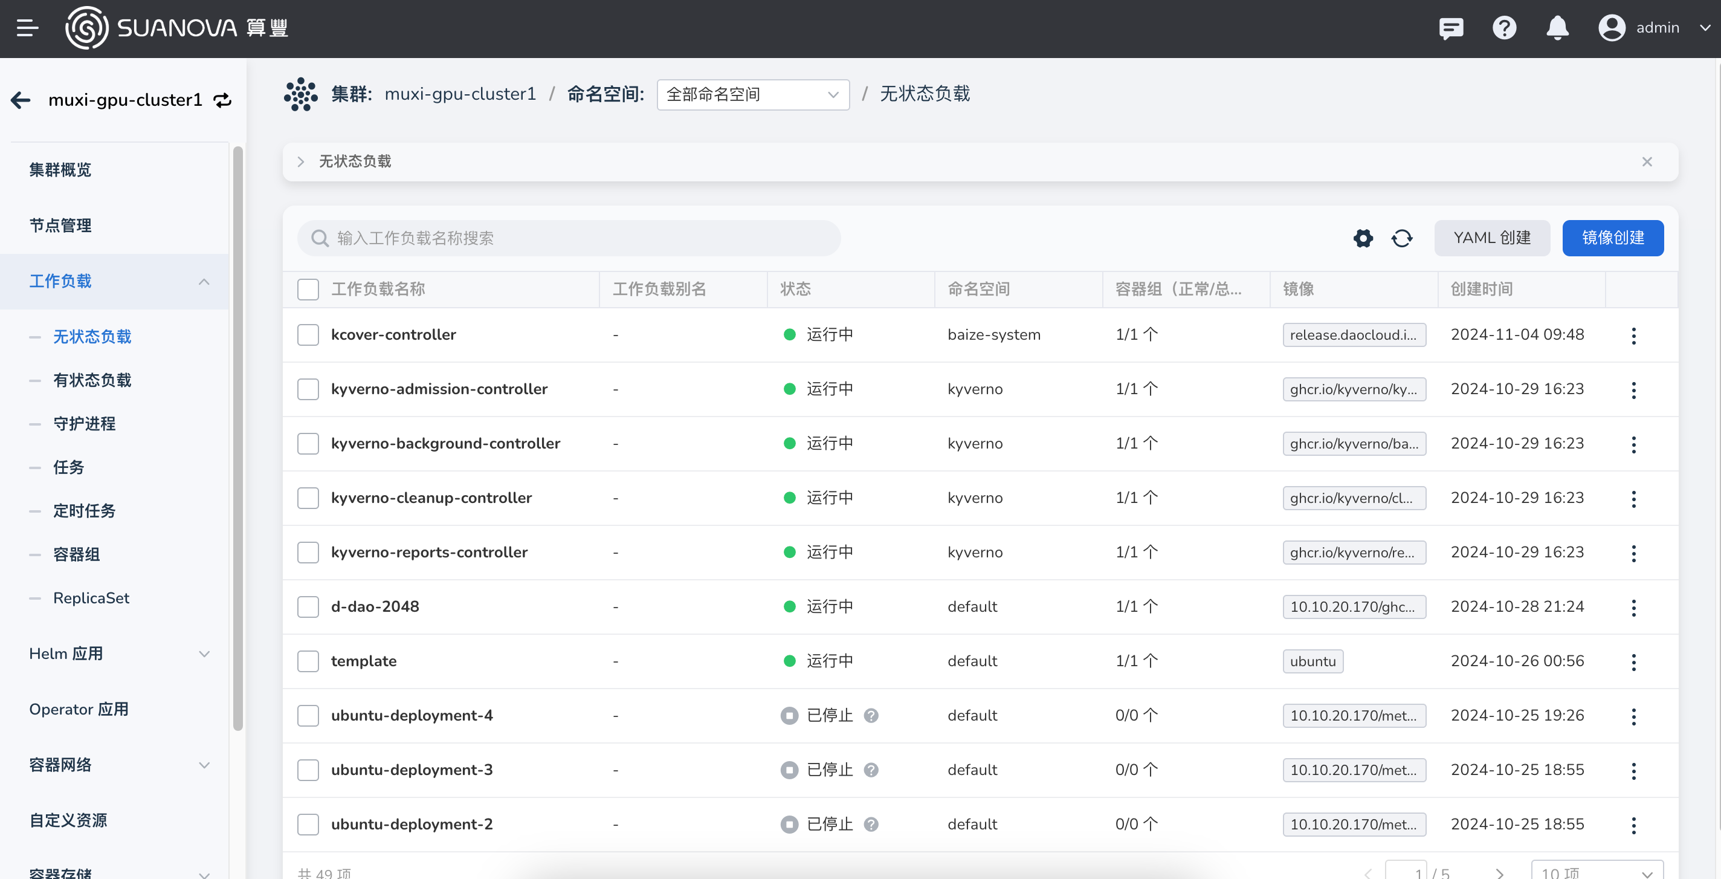
Task: Check the ubuntu-deployment-4 row checkbox
Action: pyautogui.click(x=308, y=715)
